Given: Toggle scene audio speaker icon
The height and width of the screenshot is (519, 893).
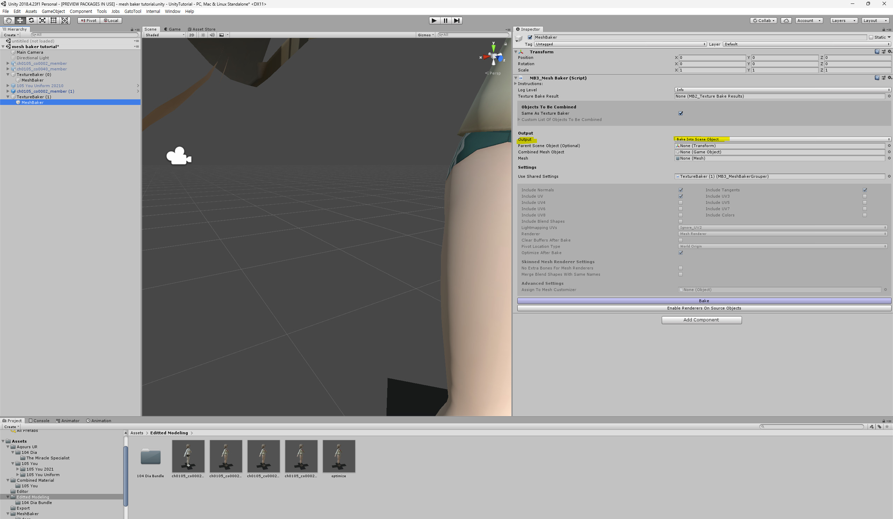Looking at the screenshot, I should [212, 35].
